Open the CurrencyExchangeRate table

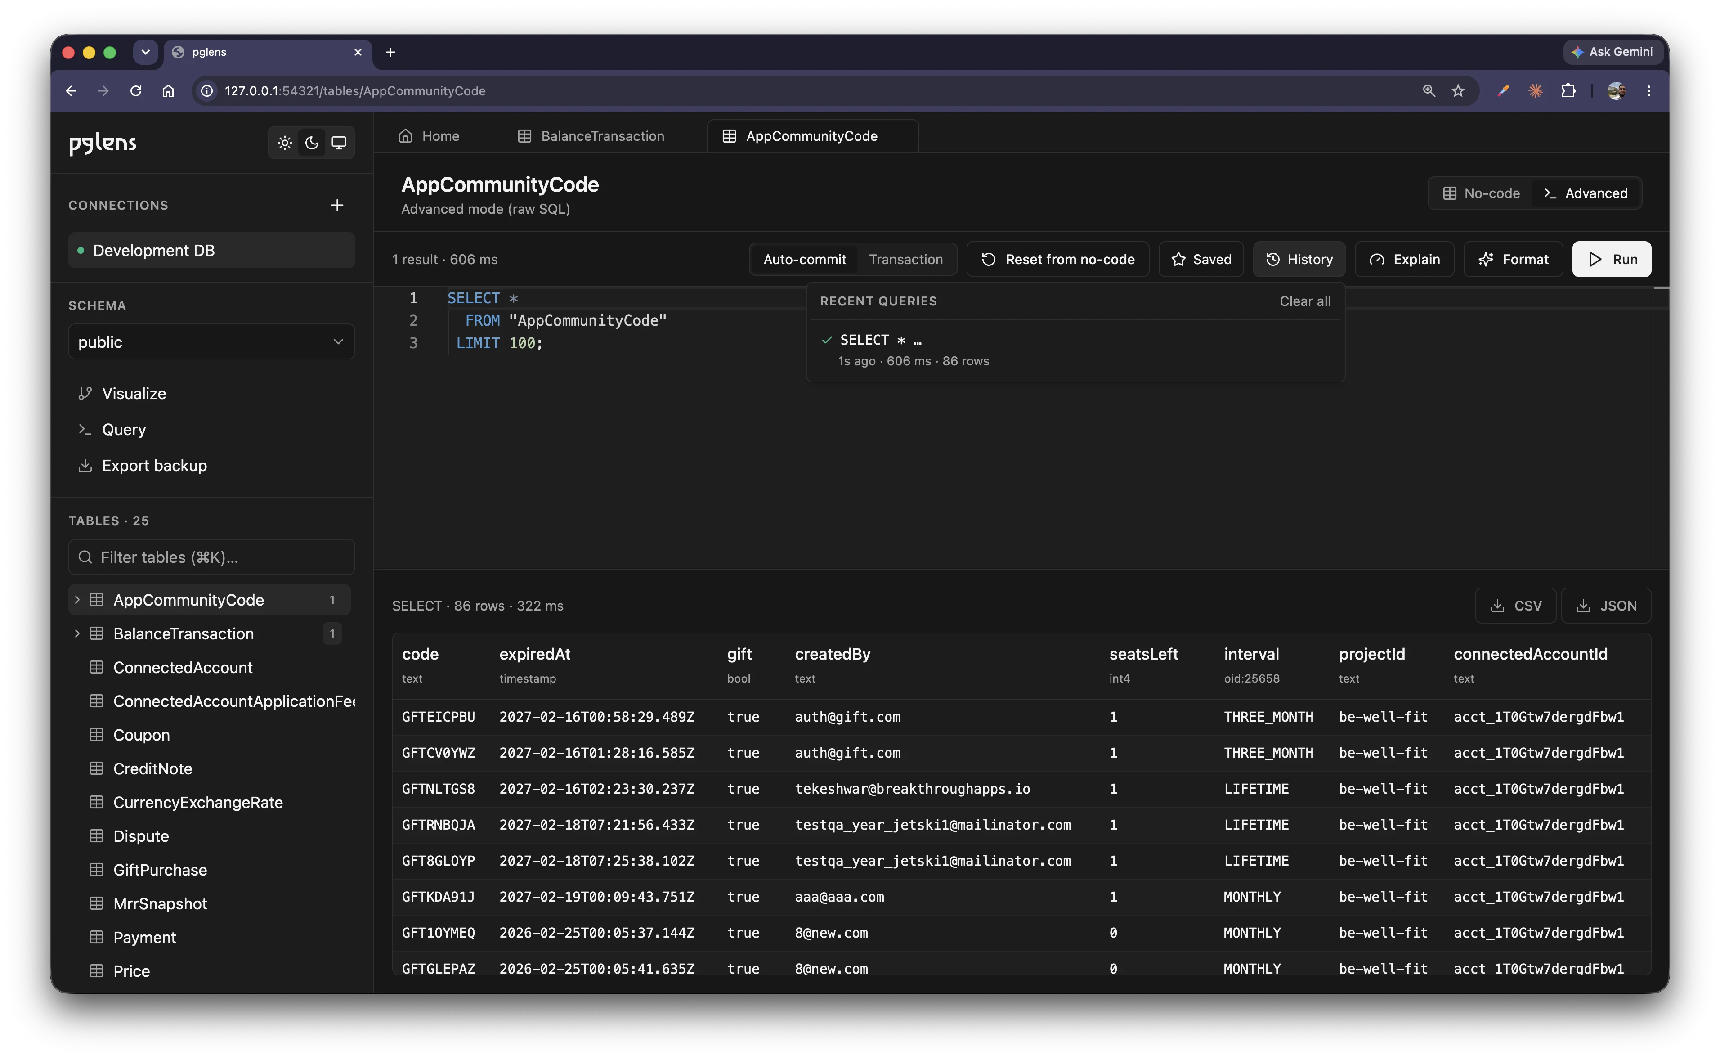tap(197, 802)
